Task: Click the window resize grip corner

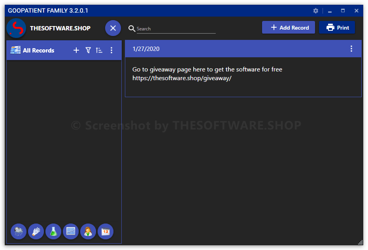Action: (x=360, y=242)
